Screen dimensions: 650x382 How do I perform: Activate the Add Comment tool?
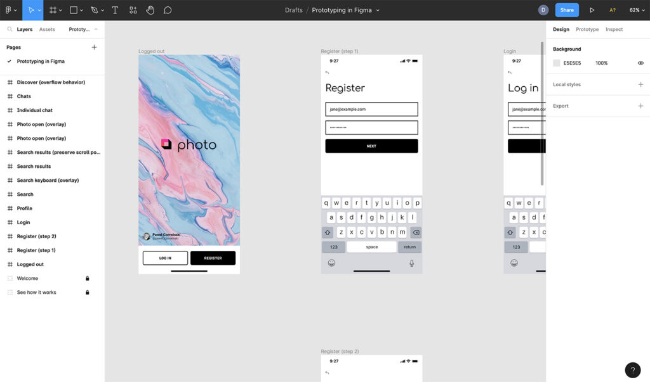pos(168,10)
